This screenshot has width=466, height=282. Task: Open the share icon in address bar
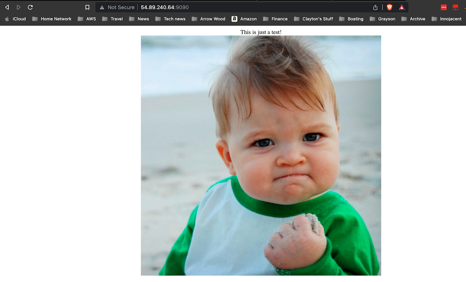click(x=375, y=7)
